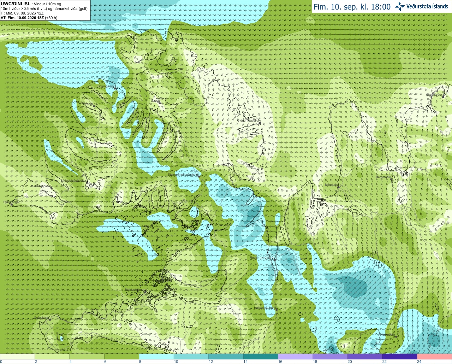
Task: Pick the 16-18 m/s lavender legend swatch
Action: click(x=296, y=357)
